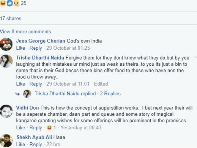
Task: Expand the 2 Replies thread
Action: coord(110,94)
